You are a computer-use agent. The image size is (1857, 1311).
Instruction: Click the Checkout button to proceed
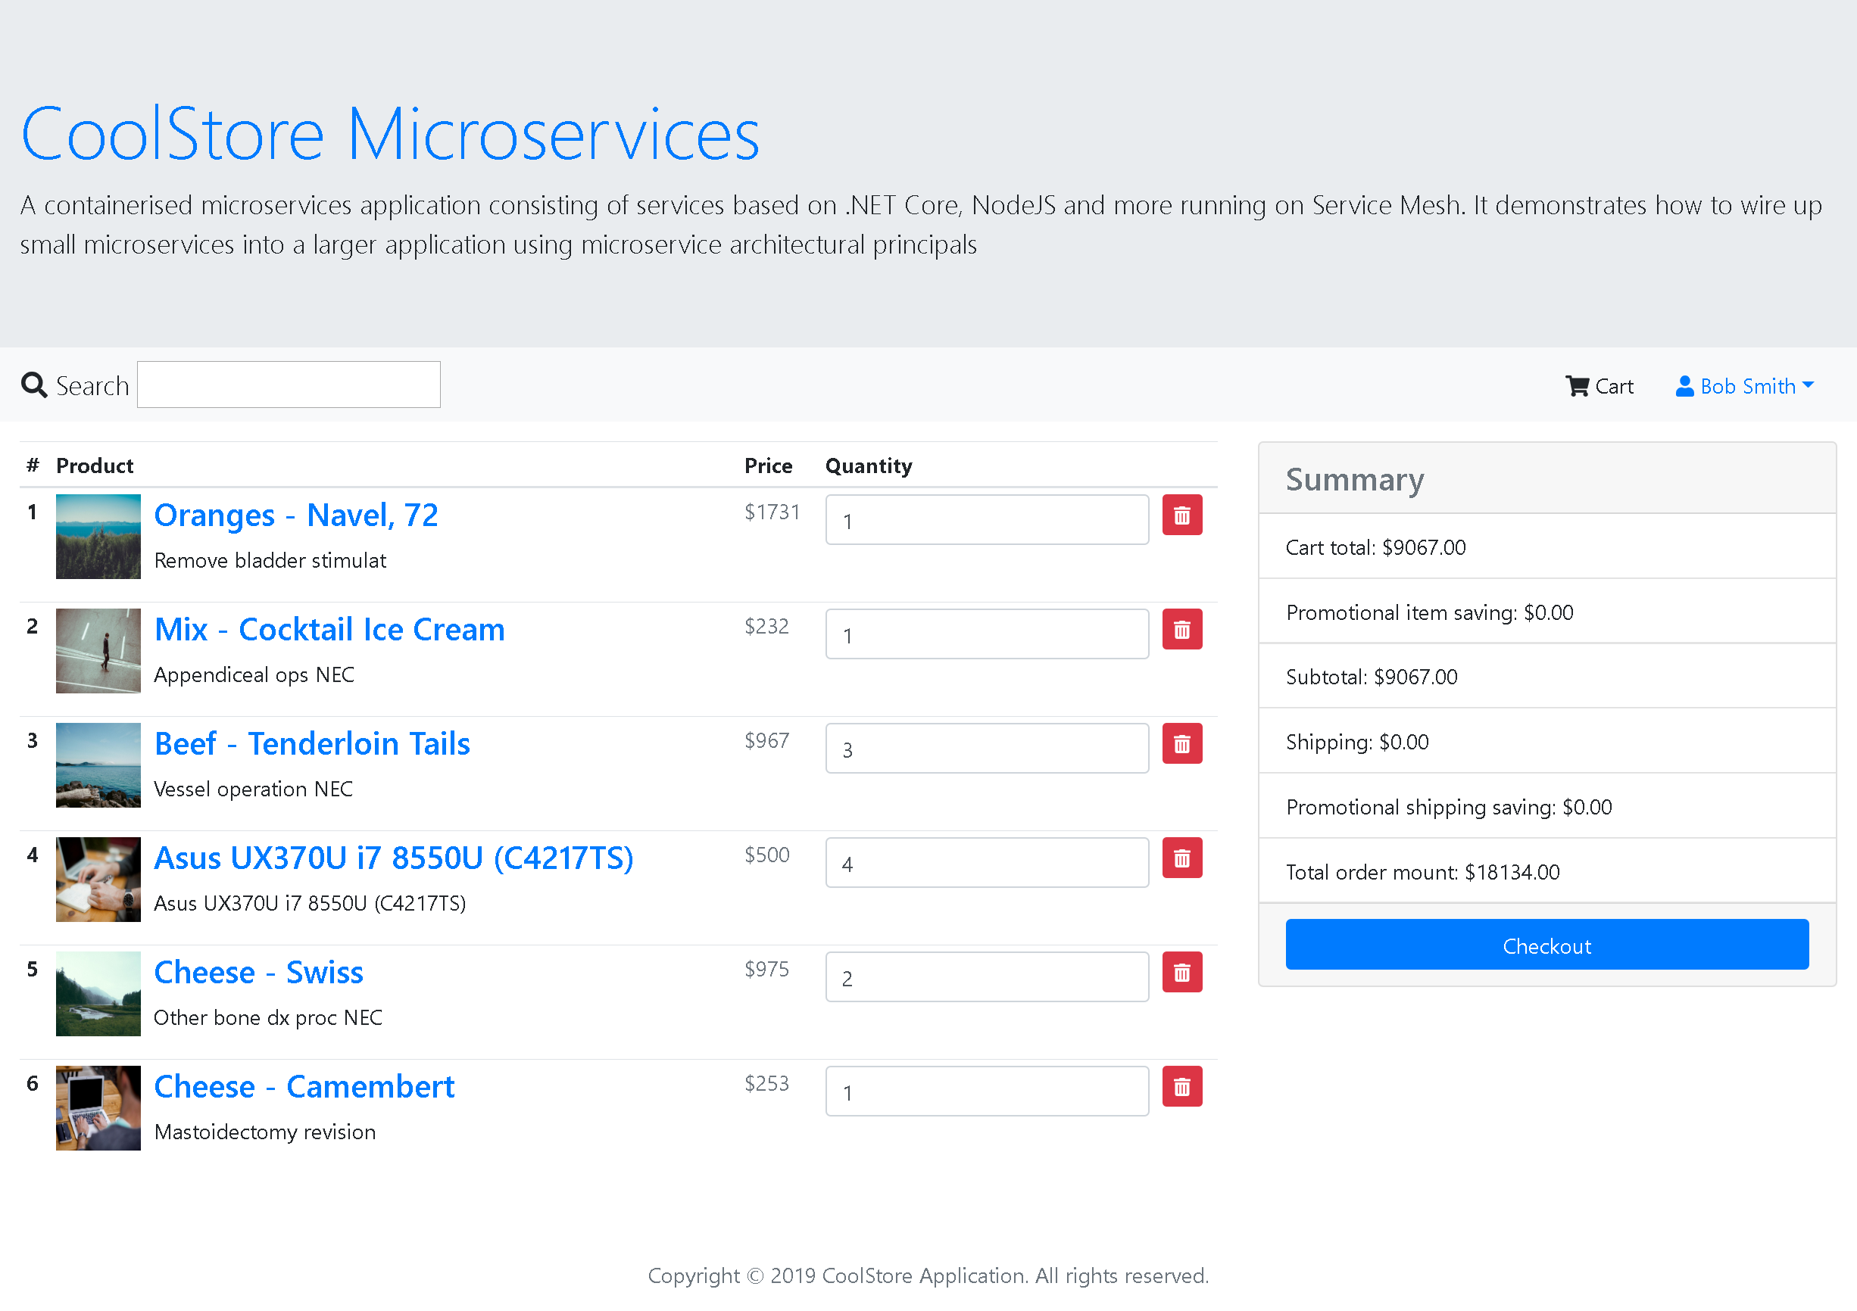click(x=1546, y=944)
